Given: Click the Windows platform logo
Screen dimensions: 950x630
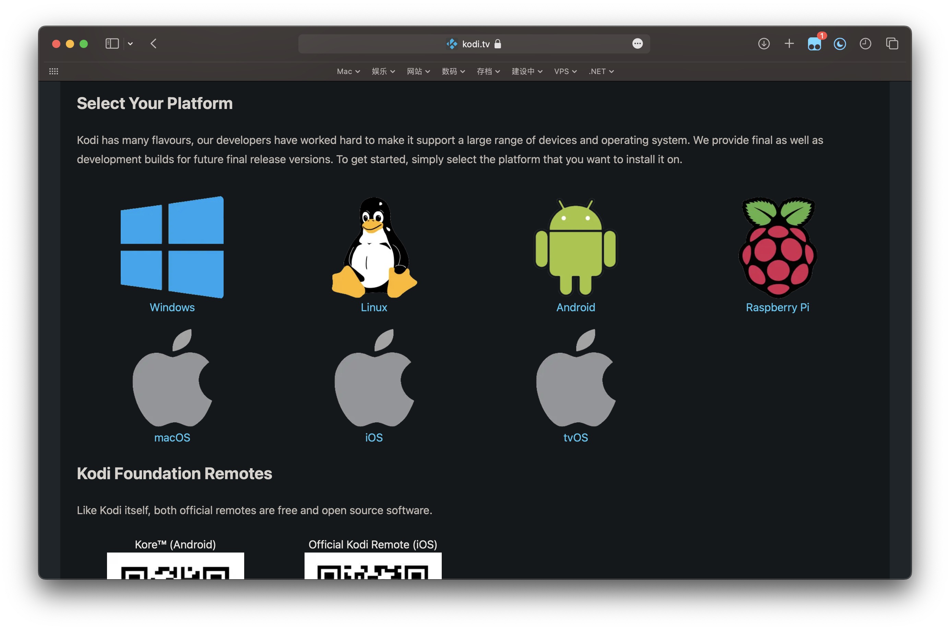Looking at the screenshot, I should click(172, 247).
